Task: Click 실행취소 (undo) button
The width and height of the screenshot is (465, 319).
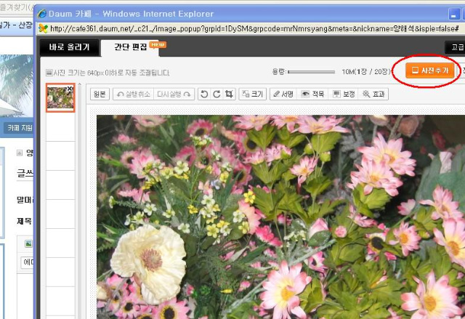Action: coord(134,94)
